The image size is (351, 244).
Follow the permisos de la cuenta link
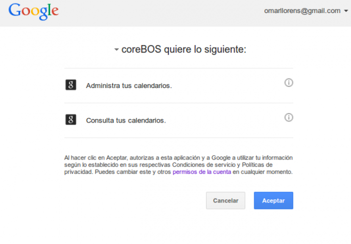coord(202,171)
